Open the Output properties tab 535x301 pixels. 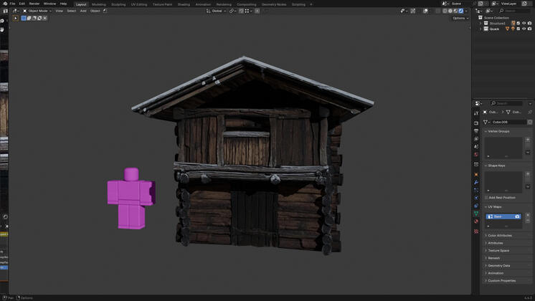coord(476,131)
